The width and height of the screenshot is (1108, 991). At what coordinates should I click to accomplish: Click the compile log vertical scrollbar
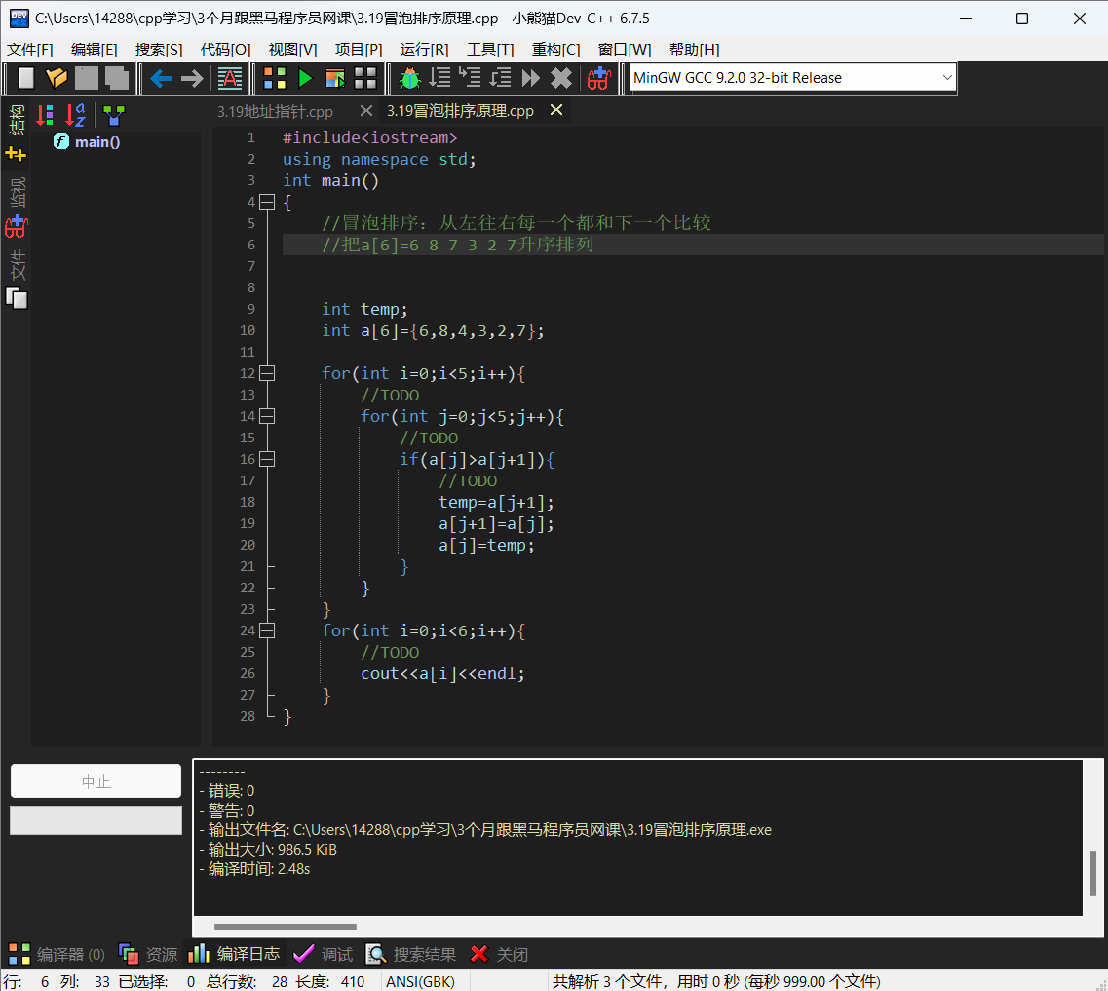click(1093, 872)
